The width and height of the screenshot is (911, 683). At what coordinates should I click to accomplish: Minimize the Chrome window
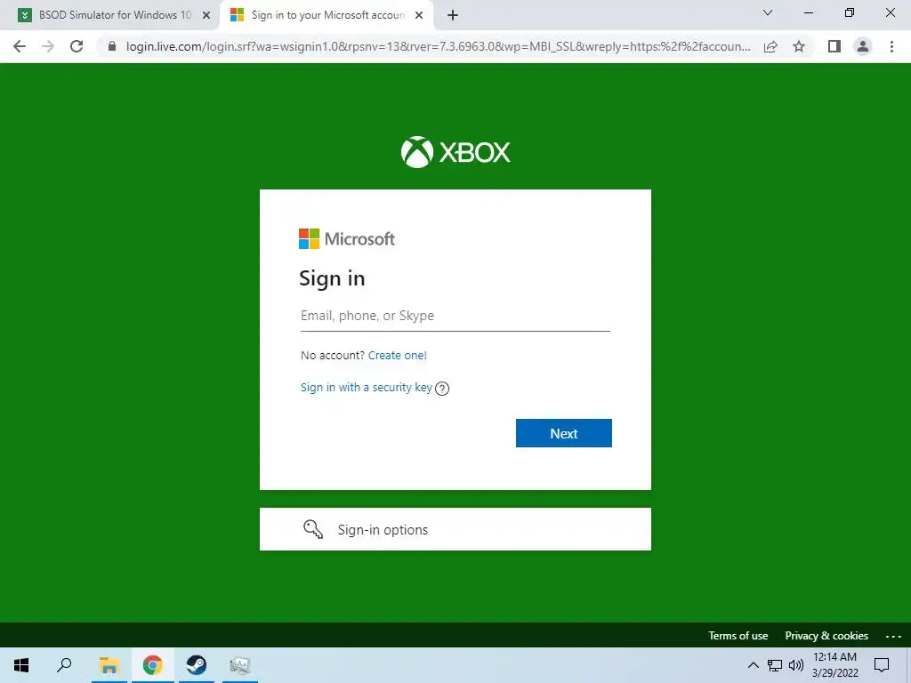pyautogui.click(x=808, y=12)
